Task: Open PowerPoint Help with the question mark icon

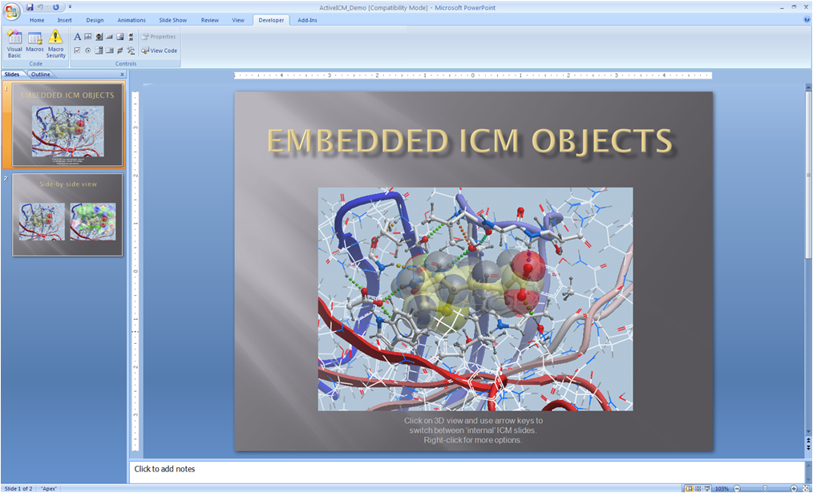Action: click(x=807, y=20)
